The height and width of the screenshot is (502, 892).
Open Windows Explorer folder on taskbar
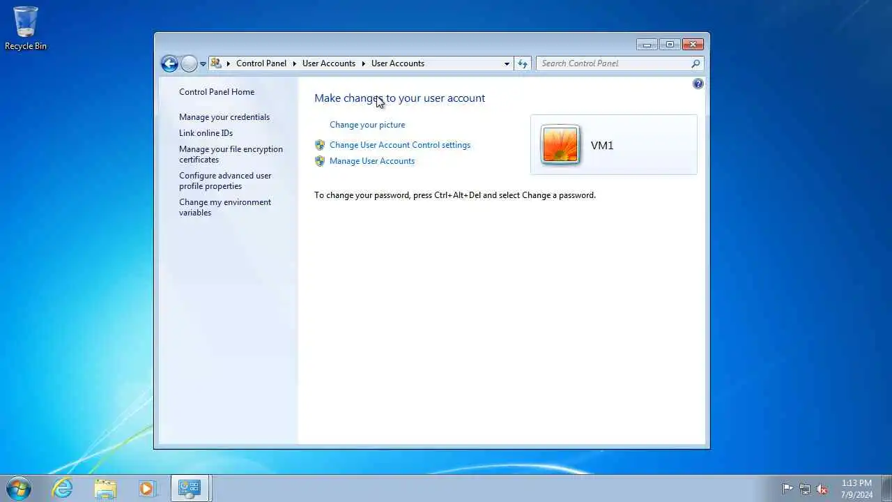point(105,488)
